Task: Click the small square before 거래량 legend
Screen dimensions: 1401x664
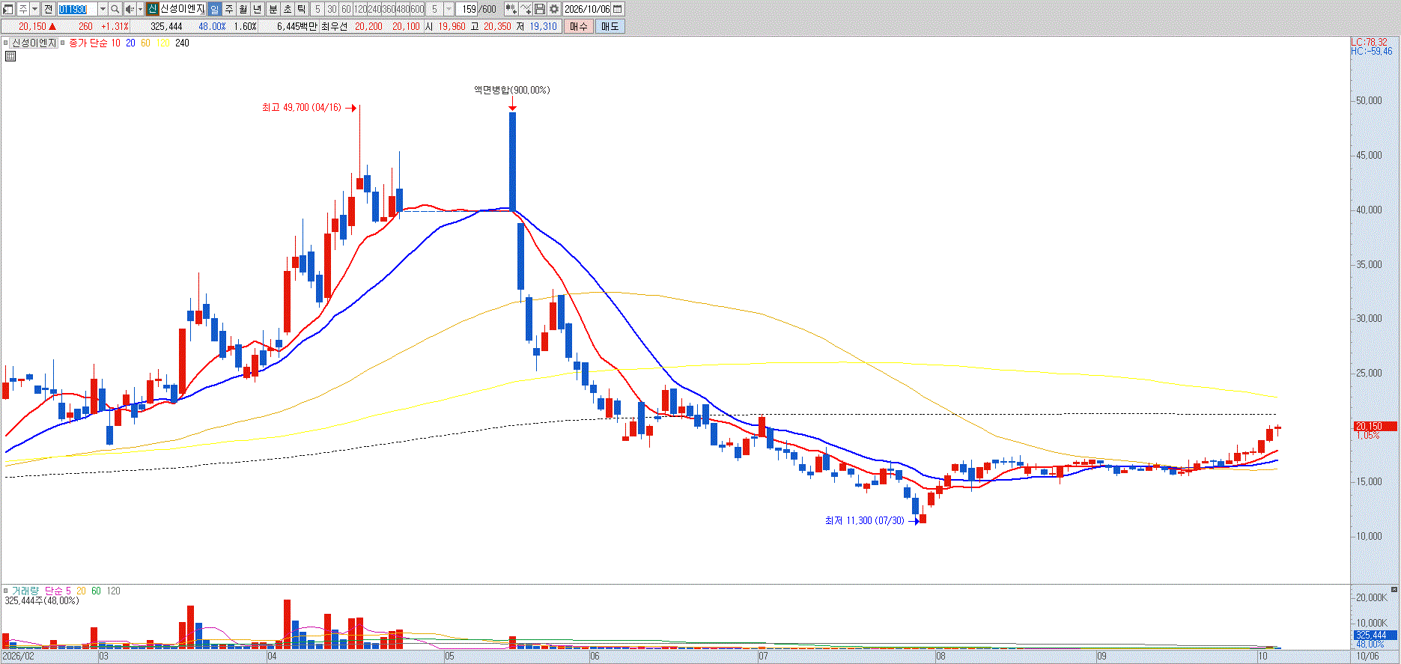Action: pos(6,591)
